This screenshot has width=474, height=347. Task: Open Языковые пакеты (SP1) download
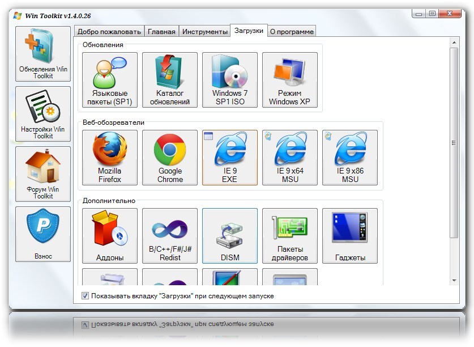coord(110,80)
